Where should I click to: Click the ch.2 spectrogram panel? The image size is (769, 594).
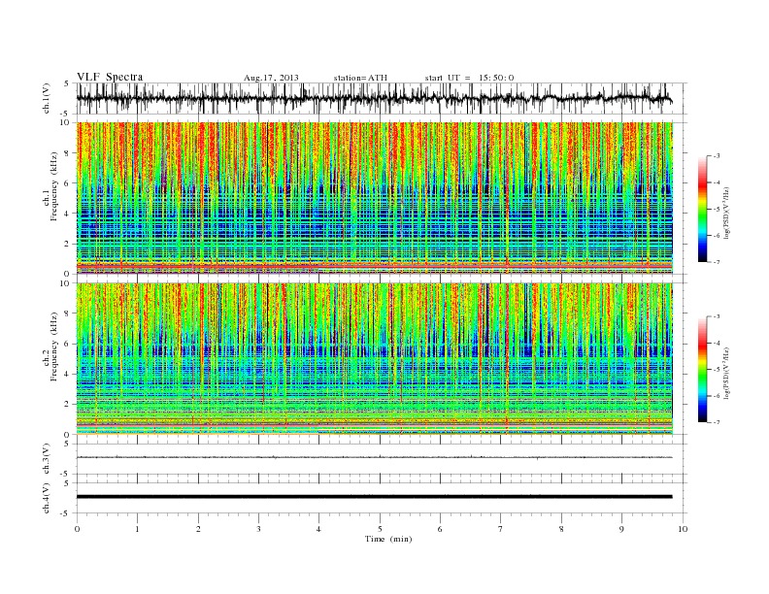(375, 359)
